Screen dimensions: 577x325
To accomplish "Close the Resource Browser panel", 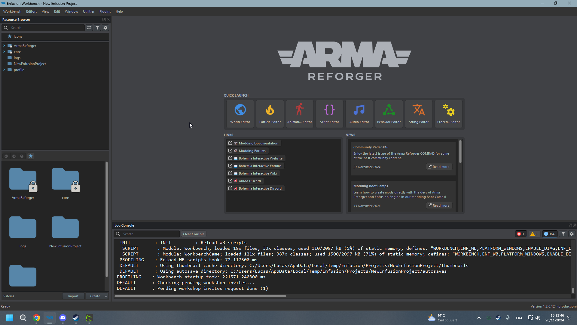I will pyautogui.click(x=108, y=20).
